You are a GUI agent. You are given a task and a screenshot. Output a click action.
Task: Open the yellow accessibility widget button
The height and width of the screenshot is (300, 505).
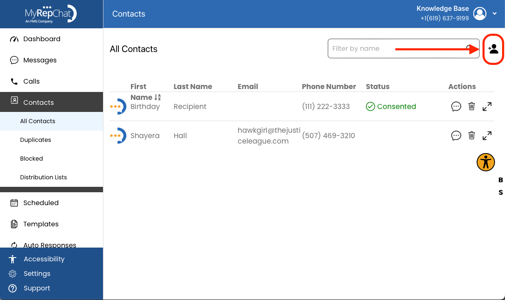click(486, 162)
